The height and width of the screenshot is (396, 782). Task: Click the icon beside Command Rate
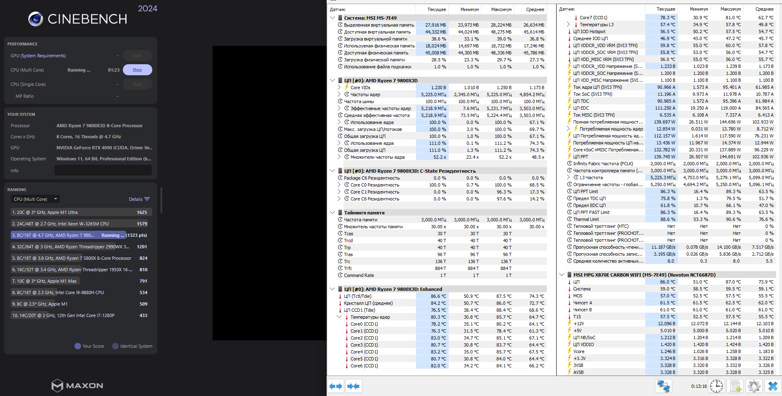coord(340,275)
